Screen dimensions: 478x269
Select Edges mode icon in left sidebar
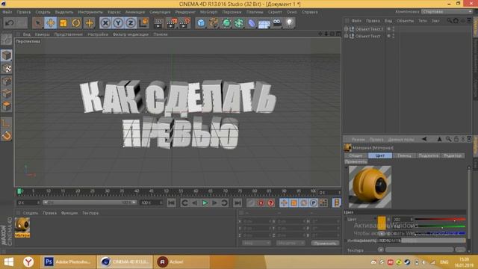[7, 93]
